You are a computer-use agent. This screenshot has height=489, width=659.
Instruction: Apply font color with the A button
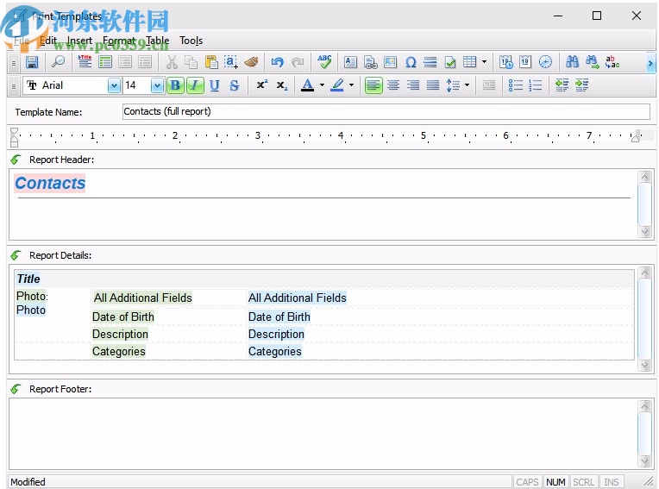pyautogui.click(x=308, y=85)
